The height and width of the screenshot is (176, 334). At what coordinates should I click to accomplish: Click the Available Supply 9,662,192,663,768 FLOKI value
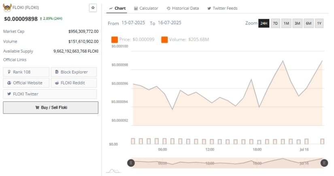[x=76, y=51]
